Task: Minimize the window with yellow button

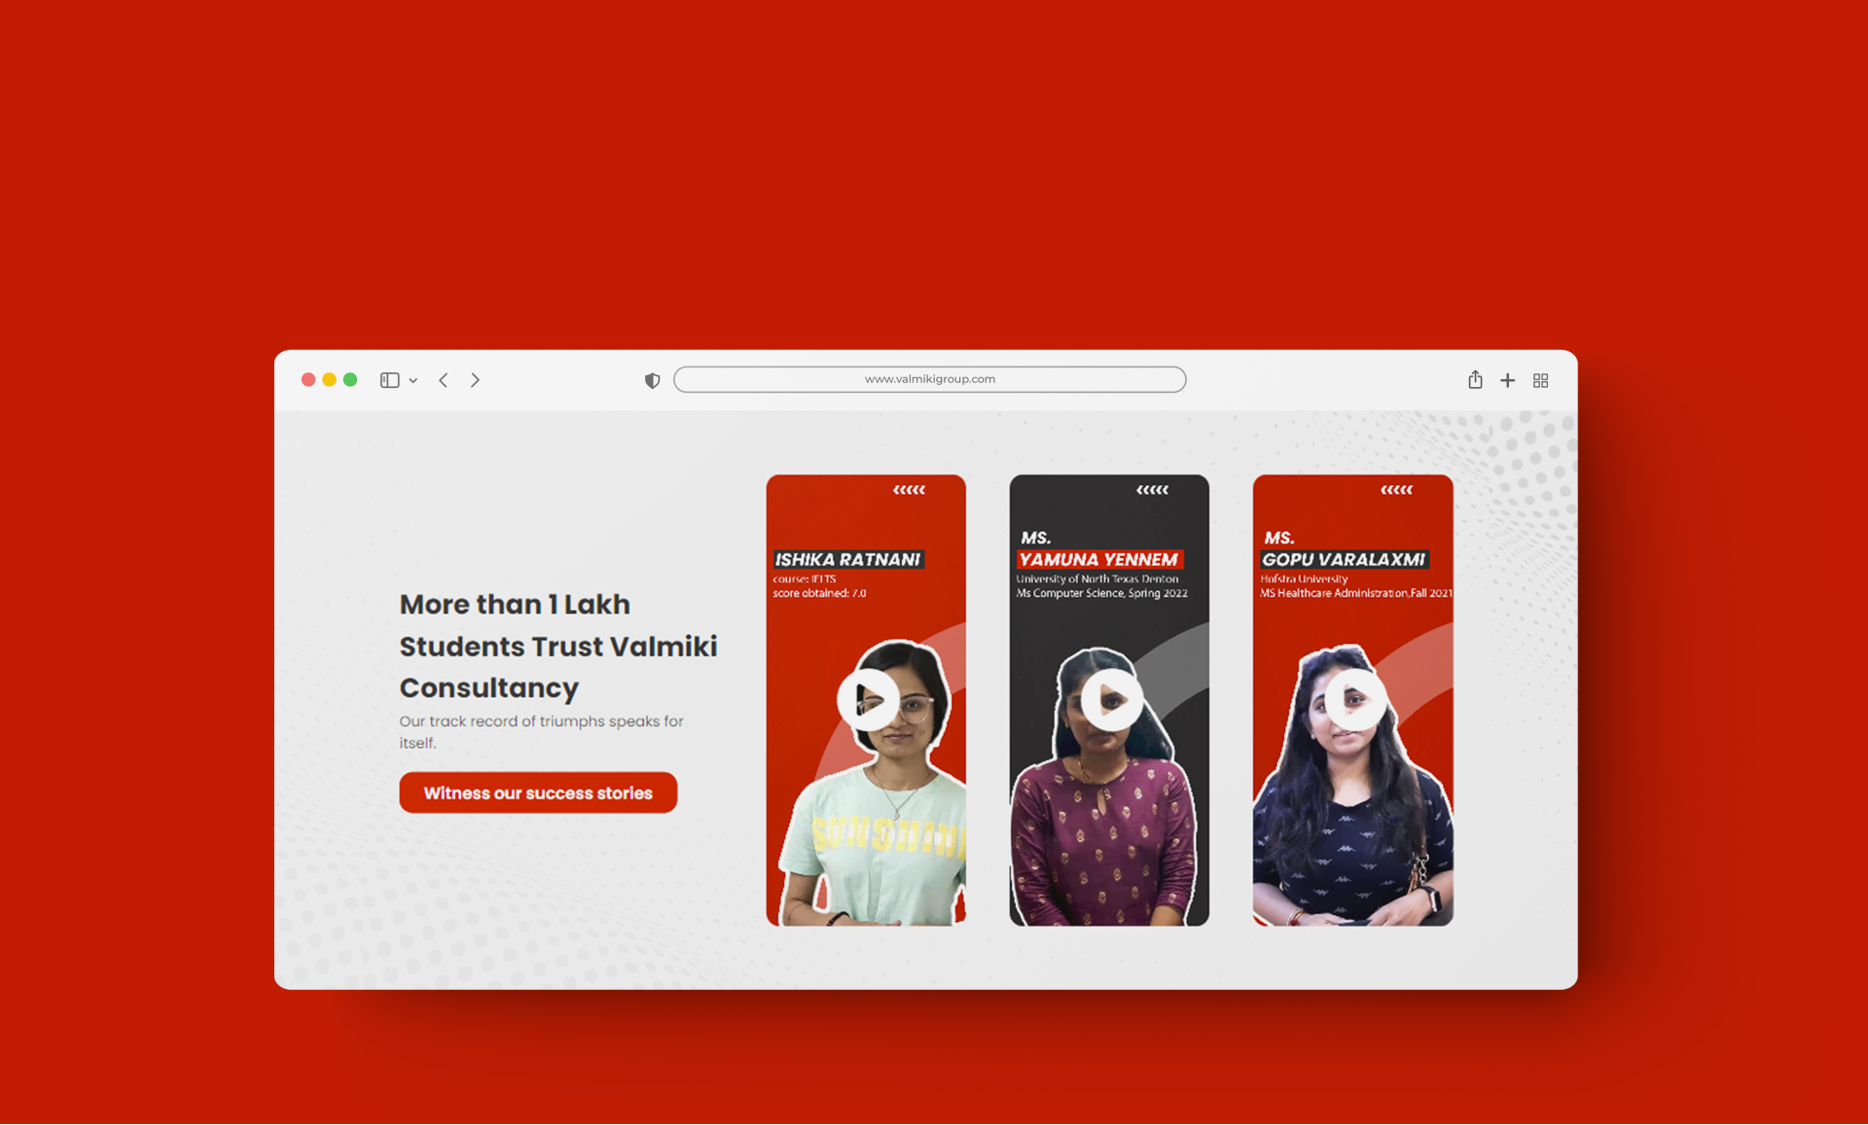Action: [330, 380]
